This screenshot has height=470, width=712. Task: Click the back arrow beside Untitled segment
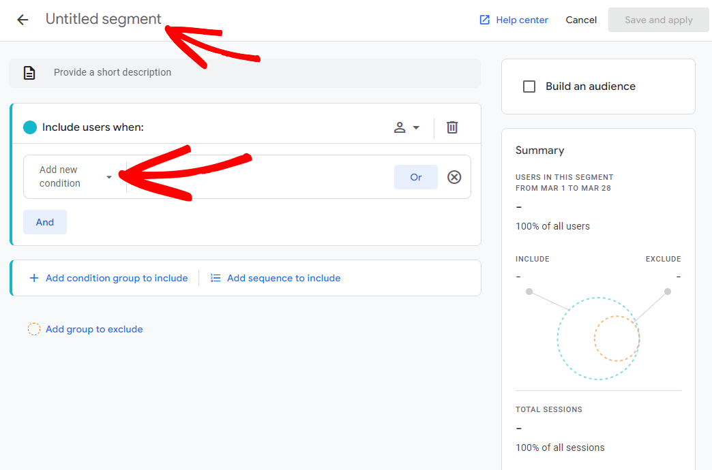(x=23, y=19)
